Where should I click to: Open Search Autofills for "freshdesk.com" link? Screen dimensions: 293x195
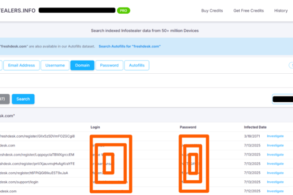click(x=129, y=46)
